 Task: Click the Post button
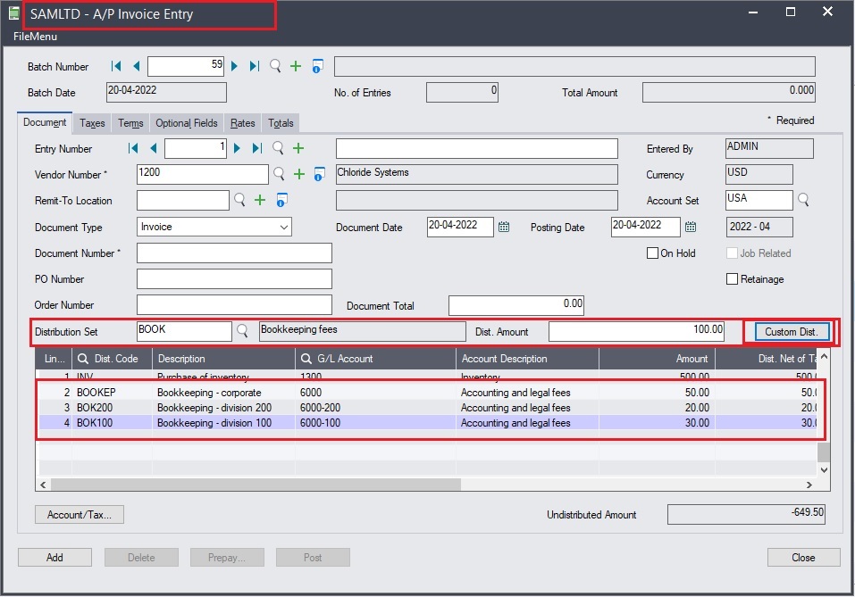313,557
